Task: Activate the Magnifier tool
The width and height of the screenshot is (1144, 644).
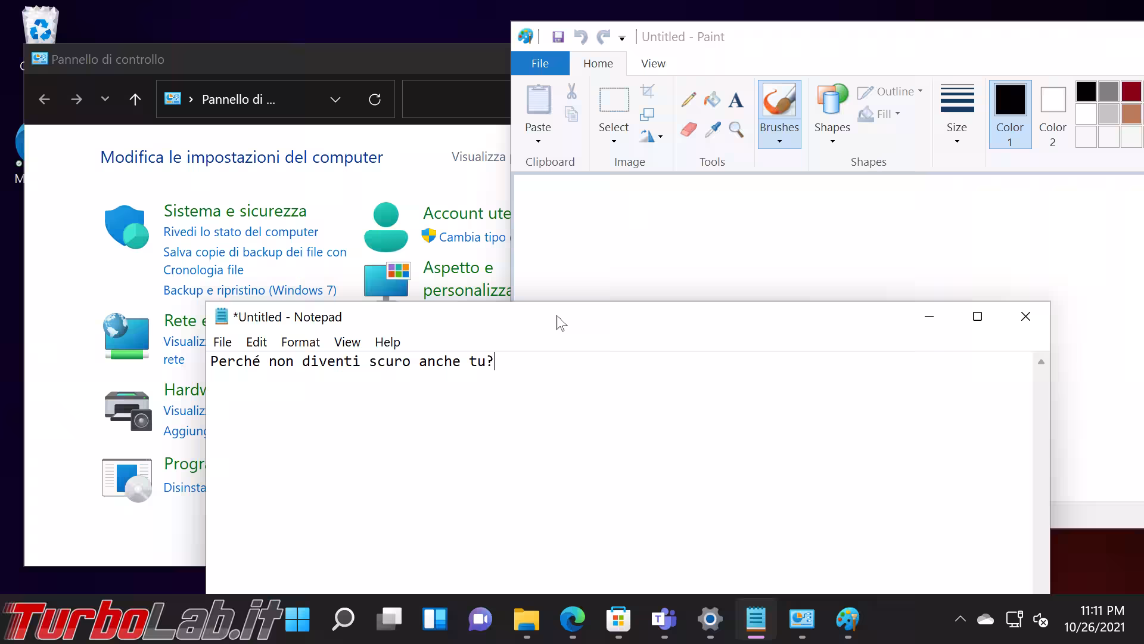Action: [x=736, y=129]
